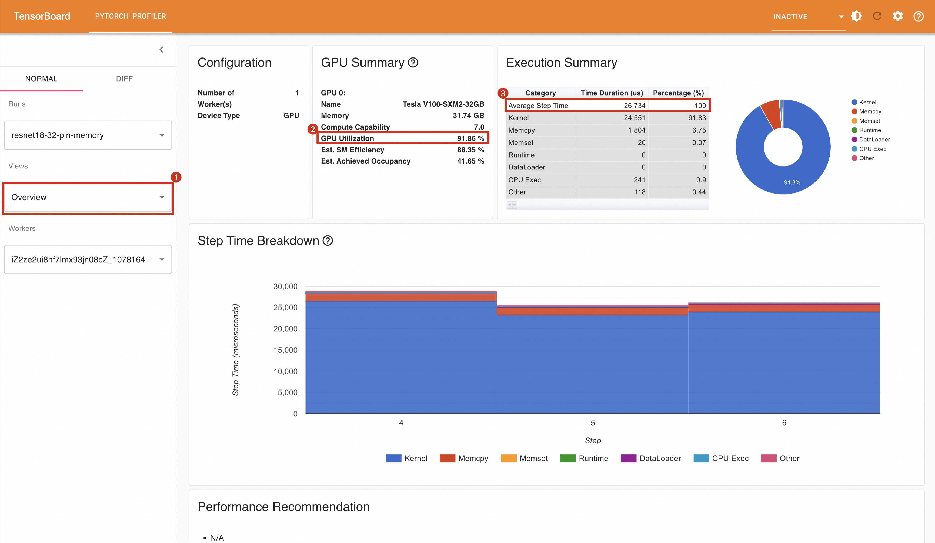Open the INACTIVE plugins dropdown
935x543 pixels.
coord(809,17)
